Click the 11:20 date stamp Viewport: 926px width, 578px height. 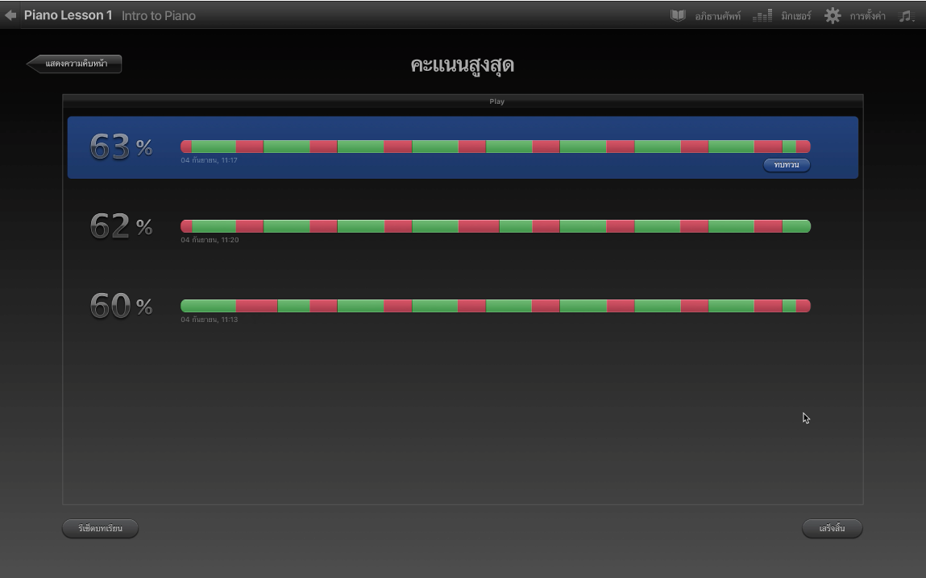(x=210, y=239)
